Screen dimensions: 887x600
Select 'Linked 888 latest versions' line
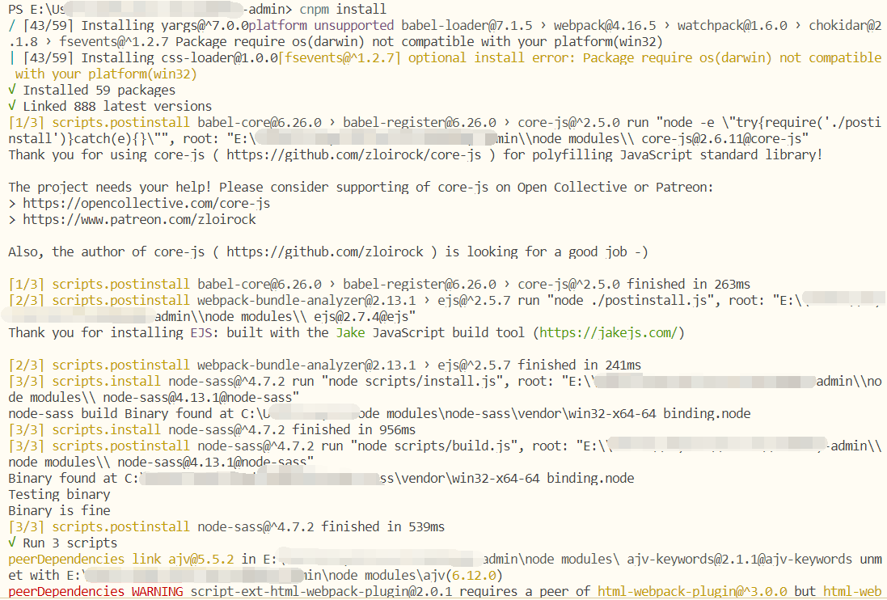coord(117,106)
